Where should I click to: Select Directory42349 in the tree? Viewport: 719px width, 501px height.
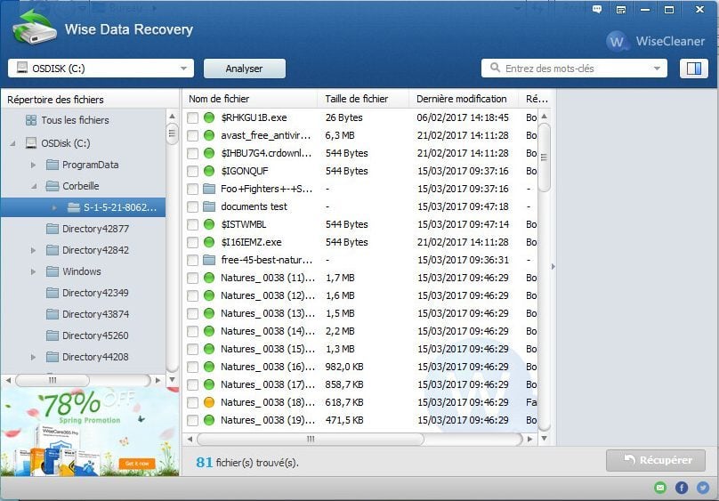tap(95, 293)
